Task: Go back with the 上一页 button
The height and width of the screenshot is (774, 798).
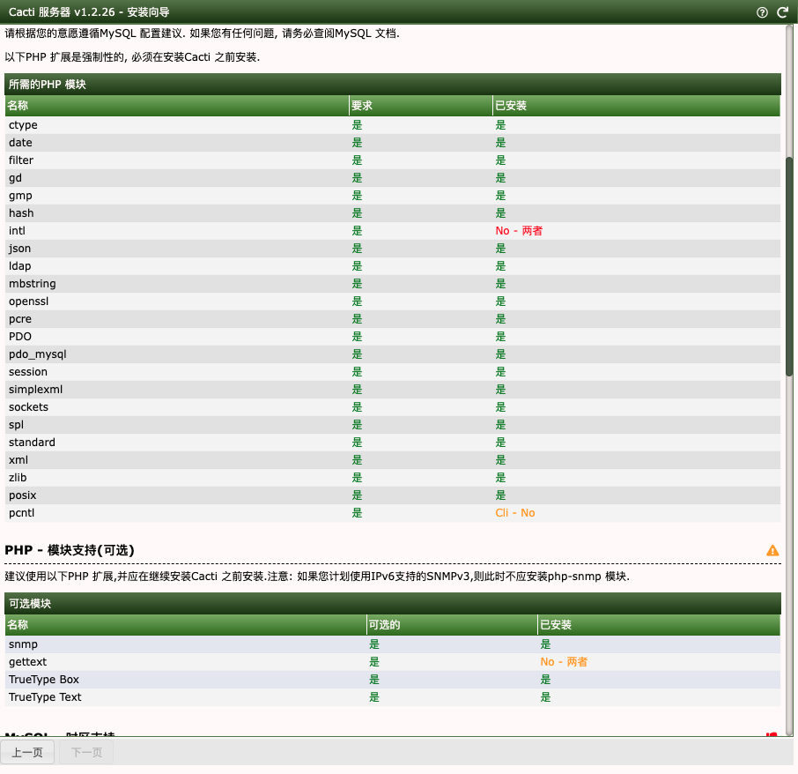Action: (27, 752)
